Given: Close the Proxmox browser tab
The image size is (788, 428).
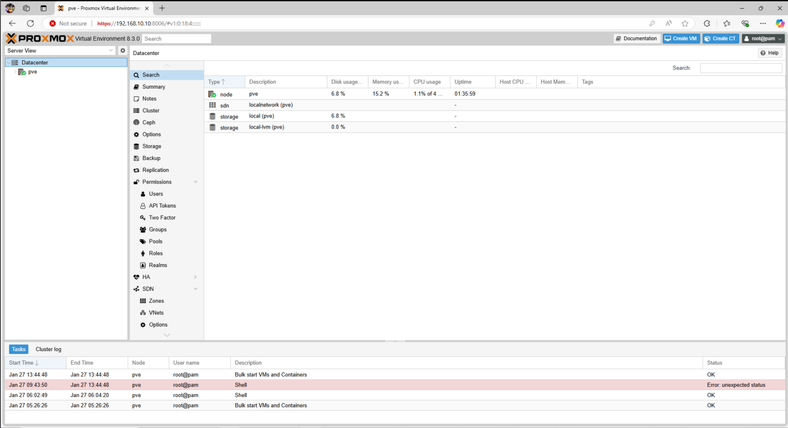Looking at the screenshot, I should [147, 8].
